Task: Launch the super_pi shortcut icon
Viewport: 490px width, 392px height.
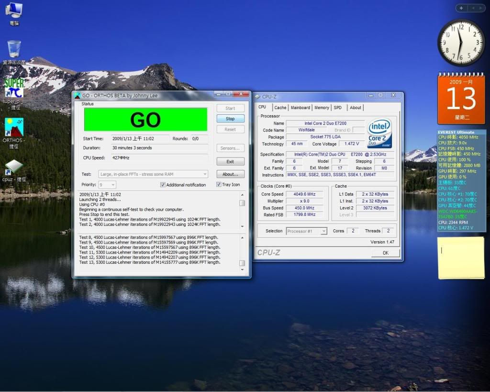Action: click(x=14, y=94)
